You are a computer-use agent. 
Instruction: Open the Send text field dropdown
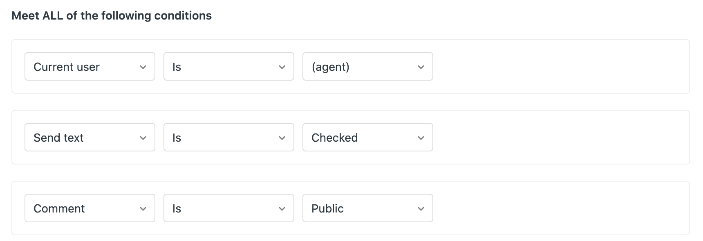coord(82,137)
